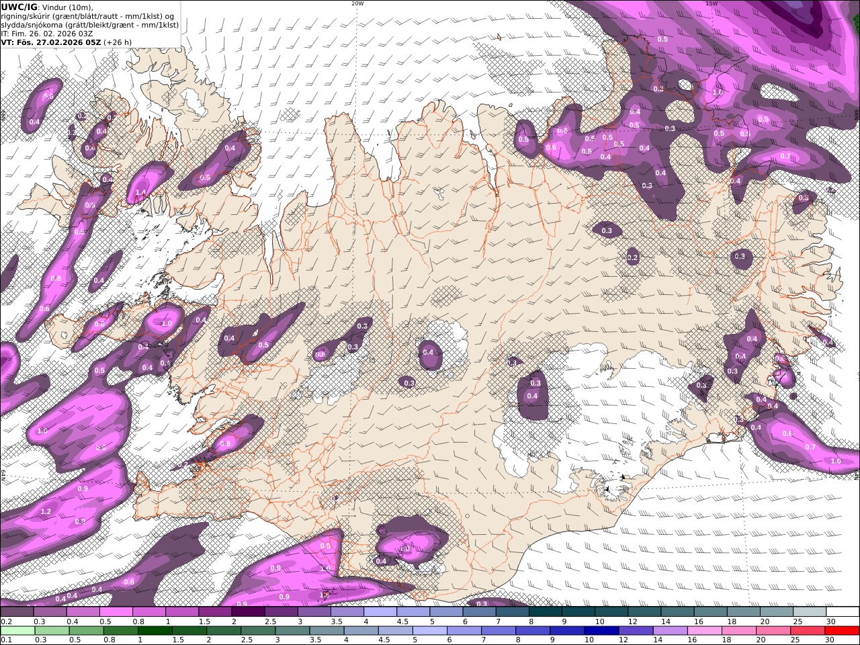Click the 'VT: Fös. 27.02.2026 05Z' valid time

pyautogui.click(x=51, y=42)
